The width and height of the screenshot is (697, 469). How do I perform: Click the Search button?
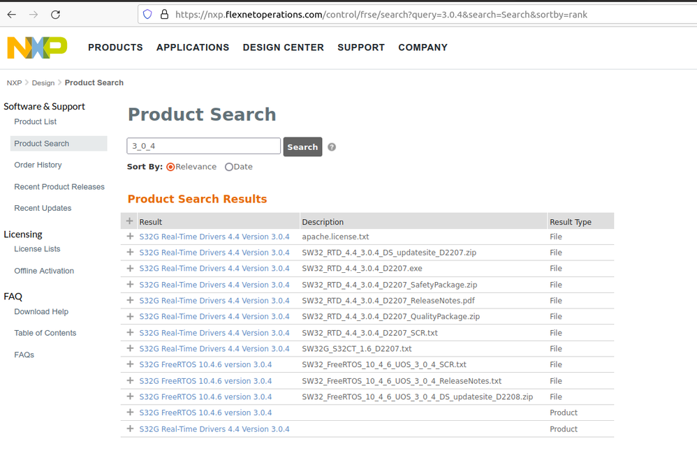point(302,147)
